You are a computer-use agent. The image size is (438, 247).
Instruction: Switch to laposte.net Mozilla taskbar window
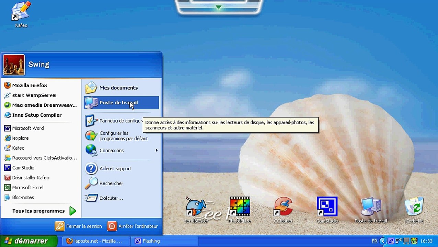pyautogui.click(x=96, y=241)
